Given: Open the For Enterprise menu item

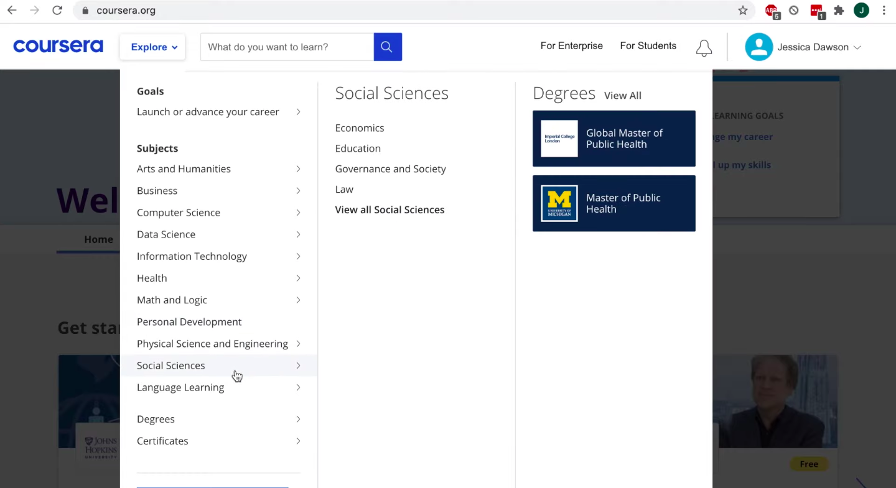Looking at the screenshot, I should click(571, 45).
